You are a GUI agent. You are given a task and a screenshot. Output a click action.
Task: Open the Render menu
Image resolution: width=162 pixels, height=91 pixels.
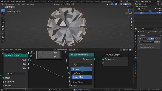click(13, 2)
